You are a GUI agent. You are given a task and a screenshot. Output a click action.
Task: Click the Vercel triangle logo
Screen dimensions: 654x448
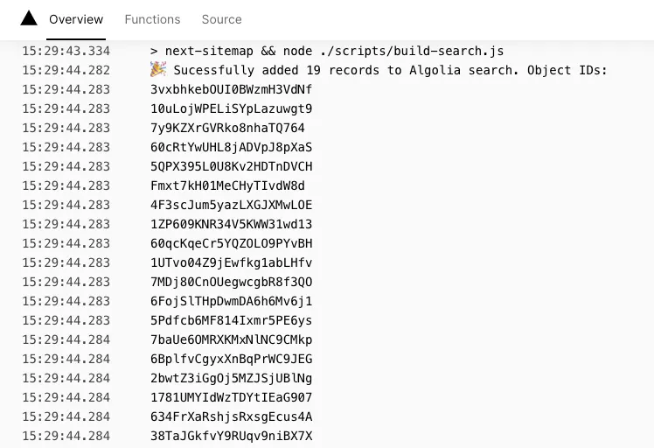(29, 18)
